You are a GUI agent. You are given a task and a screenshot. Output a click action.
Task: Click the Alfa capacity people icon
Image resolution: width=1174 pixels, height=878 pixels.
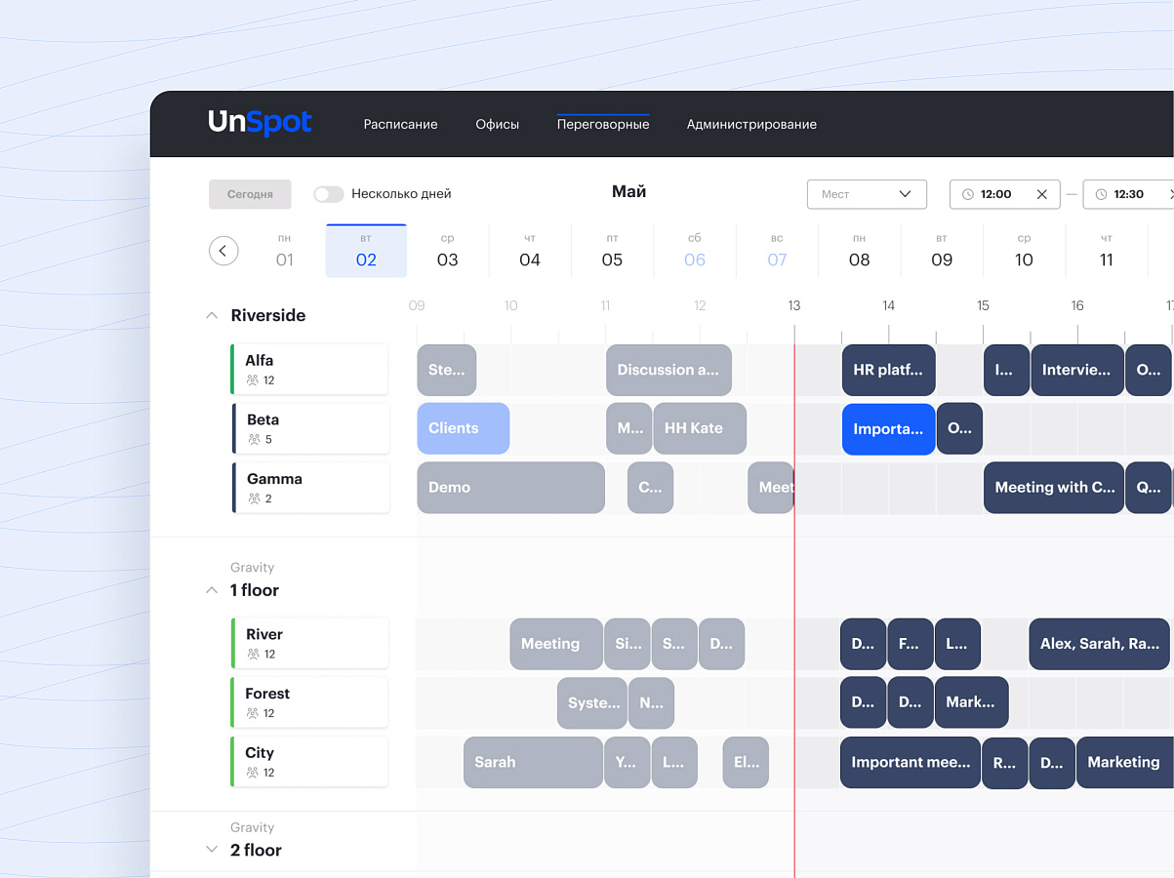253,380
